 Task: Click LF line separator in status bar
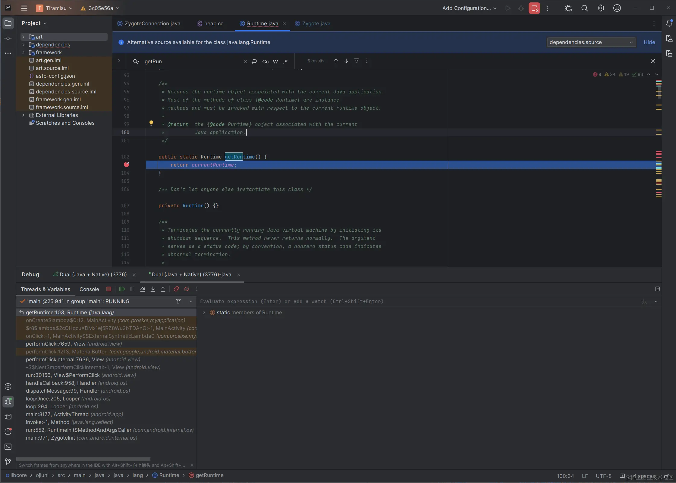tap(585, 476)
